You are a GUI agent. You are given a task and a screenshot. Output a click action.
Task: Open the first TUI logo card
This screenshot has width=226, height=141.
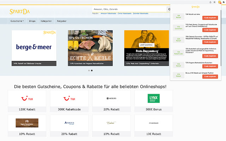27,98
